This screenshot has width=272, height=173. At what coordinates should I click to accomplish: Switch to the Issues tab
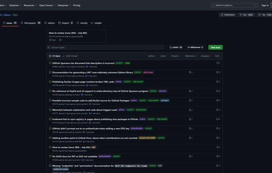point(10,23)
